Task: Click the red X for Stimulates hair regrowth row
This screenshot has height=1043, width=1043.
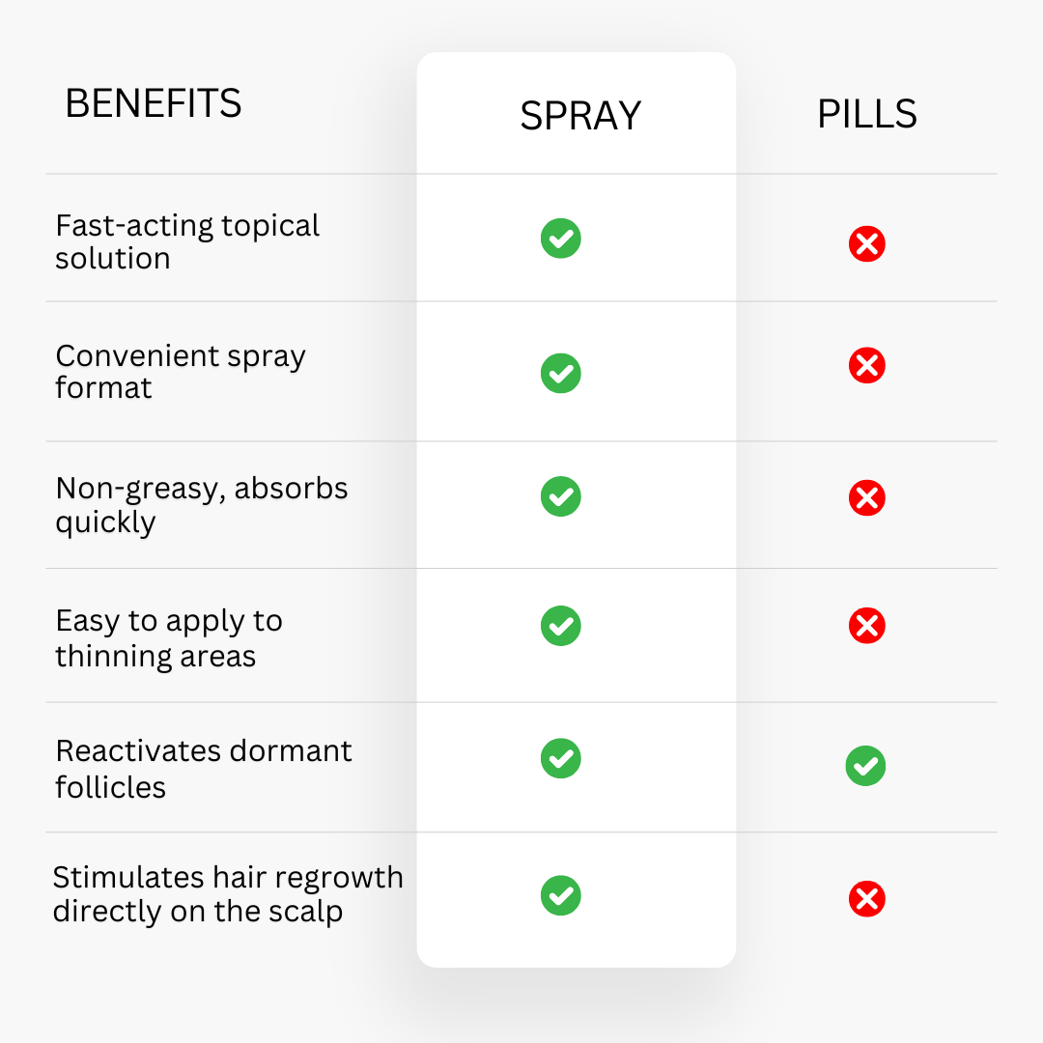Action: click(866, 899)
